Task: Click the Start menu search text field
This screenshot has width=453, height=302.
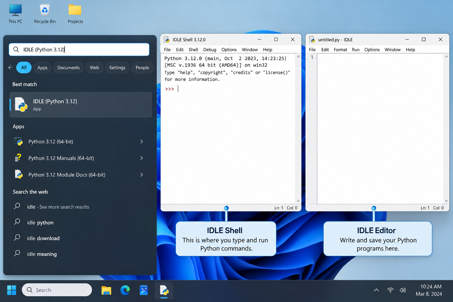Action: point(79,50)
